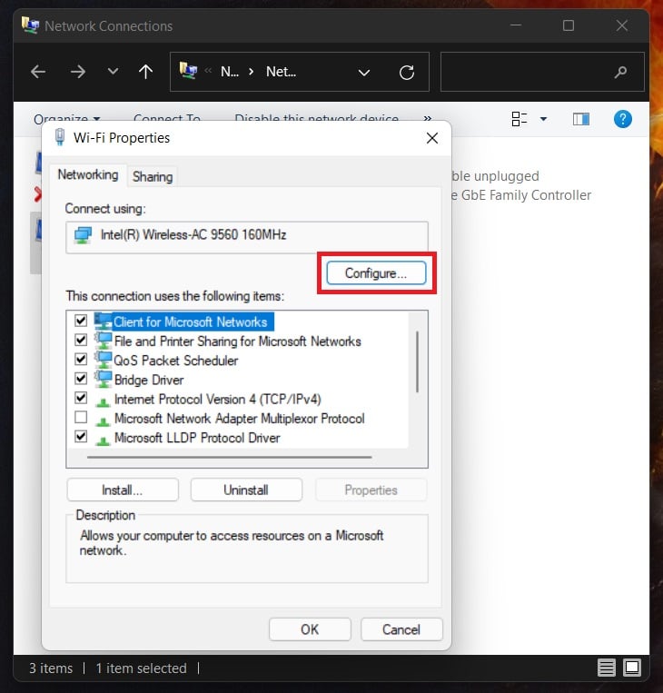Toggle QoS Packet Scheduler checkbox

tap(81, 359)
